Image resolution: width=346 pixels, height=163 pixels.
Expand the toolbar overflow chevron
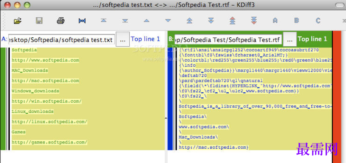(x=344, y=20)
